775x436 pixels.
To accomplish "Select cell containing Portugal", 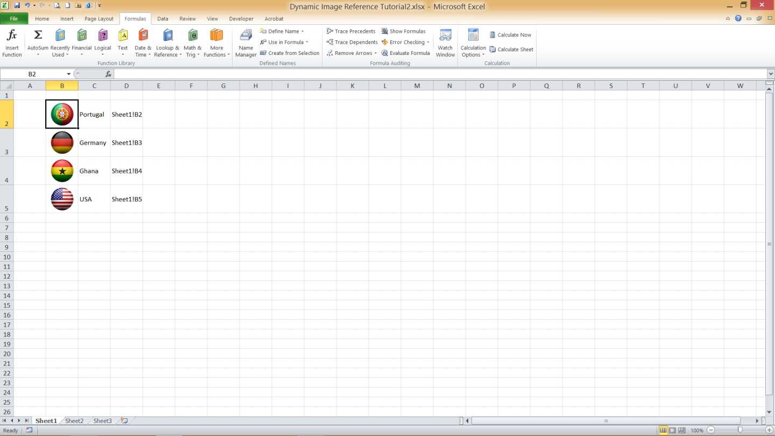I will pyautogui.click(x=94, y=114).
